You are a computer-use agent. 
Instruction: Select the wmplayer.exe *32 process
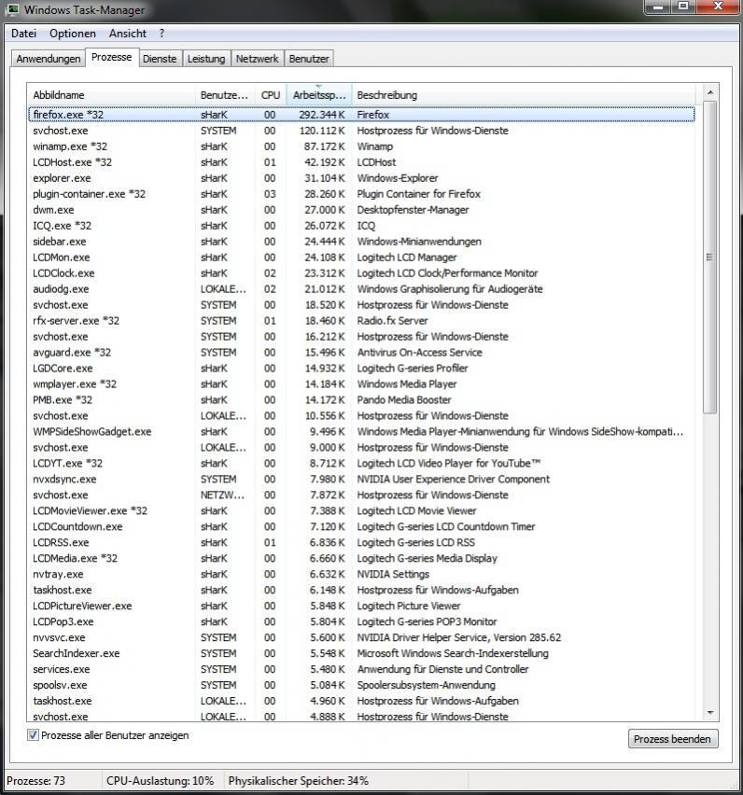[361, 384]
